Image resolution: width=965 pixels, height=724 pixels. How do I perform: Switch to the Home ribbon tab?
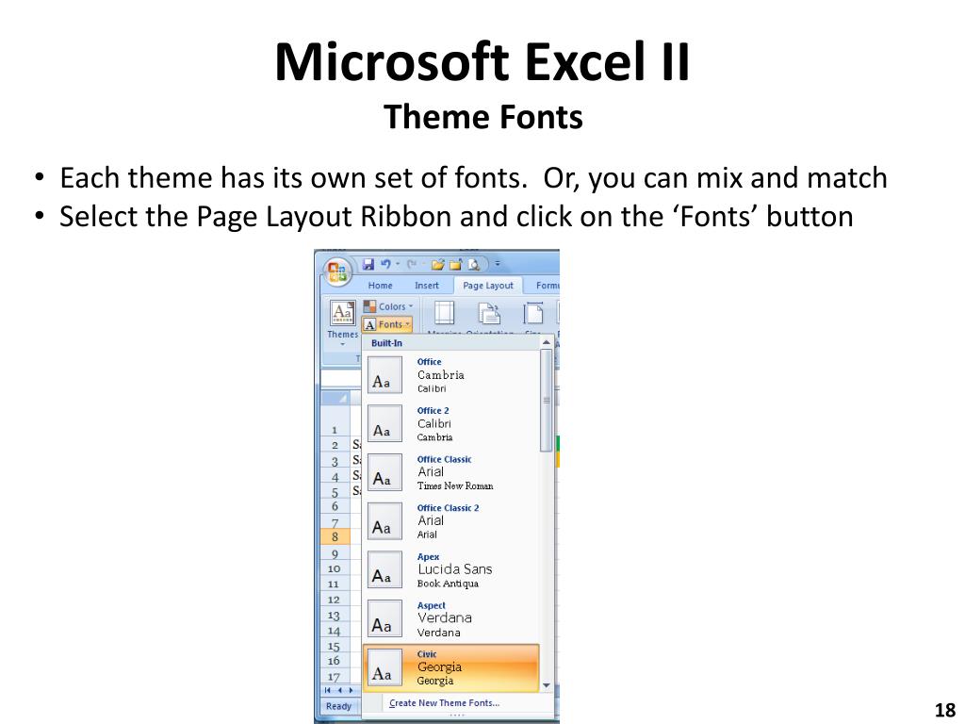[x=381, y=286]
